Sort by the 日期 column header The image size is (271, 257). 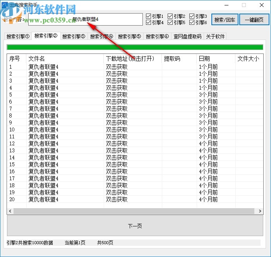point(216,59)
